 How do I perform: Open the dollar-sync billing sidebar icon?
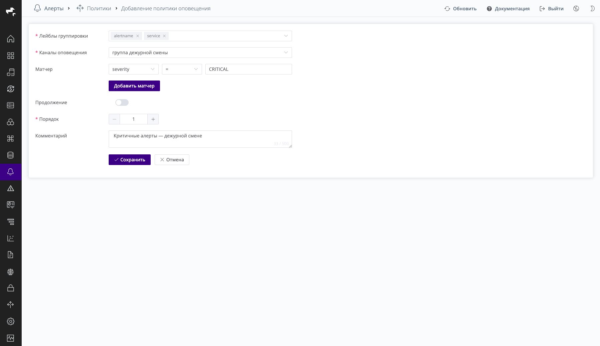(x=11, y=89)
